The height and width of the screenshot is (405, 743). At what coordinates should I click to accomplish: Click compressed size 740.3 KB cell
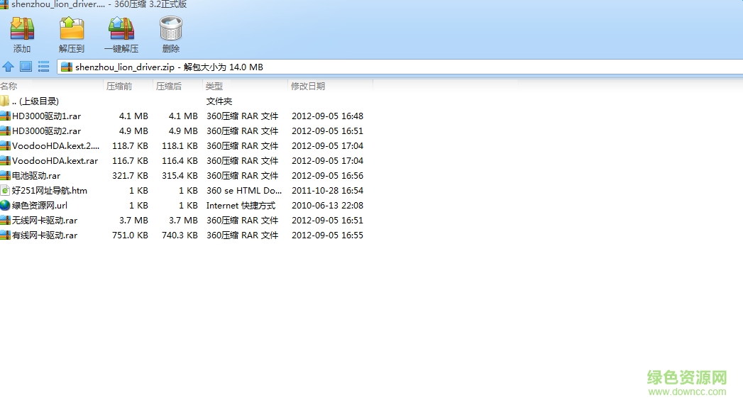(x=180, y=235)
